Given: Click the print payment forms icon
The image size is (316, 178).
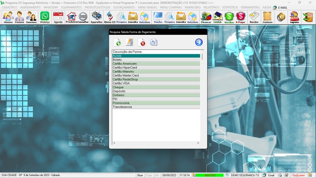Looking at the screenshot, I should 154,43.
